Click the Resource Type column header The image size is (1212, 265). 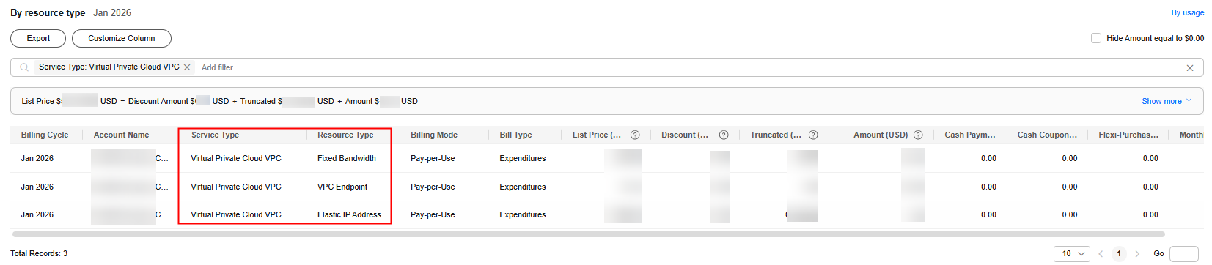click(x=345, y=135)
